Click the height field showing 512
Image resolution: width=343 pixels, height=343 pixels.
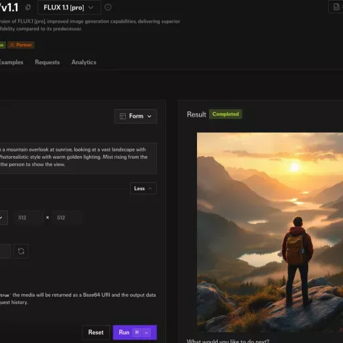coord(66,218)
